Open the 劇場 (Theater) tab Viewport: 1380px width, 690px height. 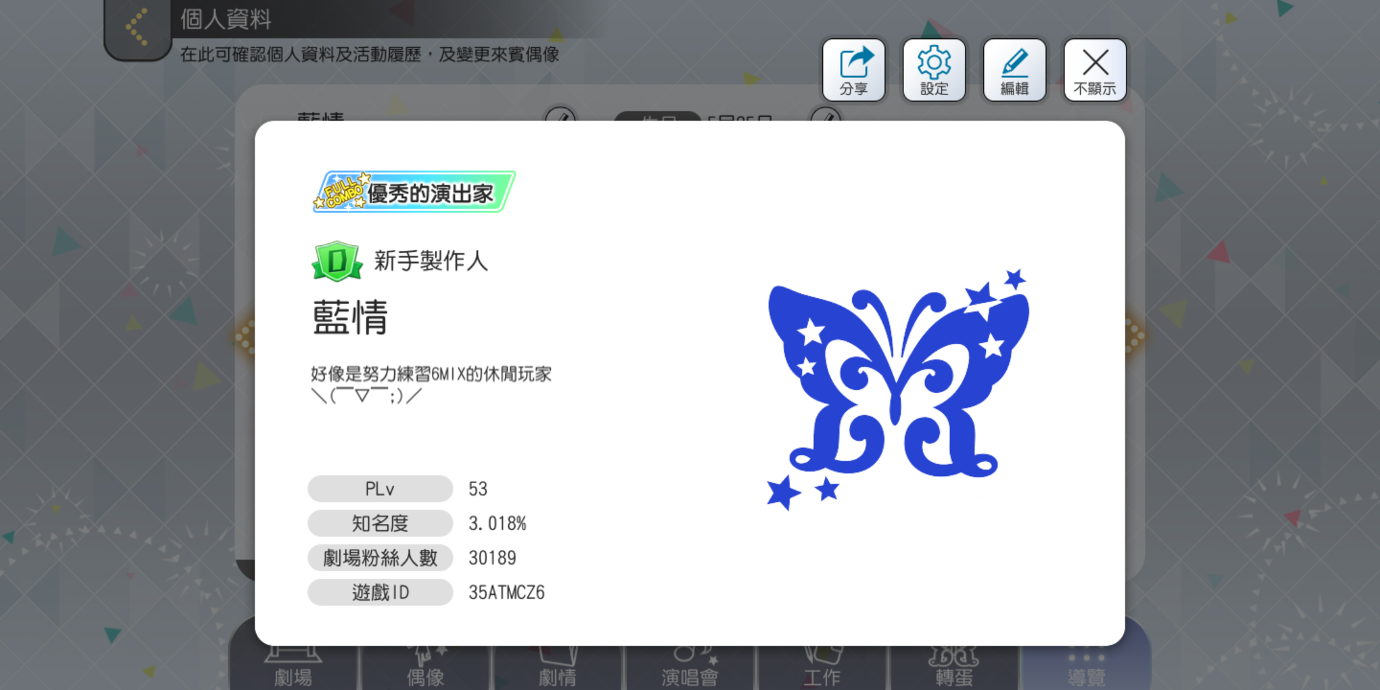(293, 668)
